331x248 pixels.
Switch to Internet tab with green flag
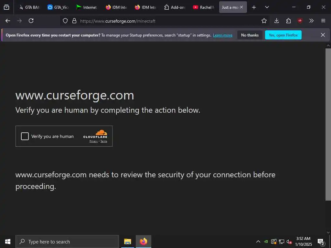pos(87,7)
